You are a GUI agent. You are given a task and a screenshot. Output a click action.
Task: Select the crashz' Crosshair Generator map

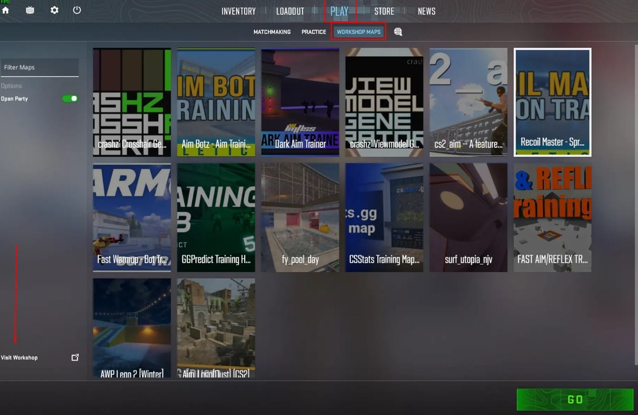pyautogui.click(x=132, y=102)
